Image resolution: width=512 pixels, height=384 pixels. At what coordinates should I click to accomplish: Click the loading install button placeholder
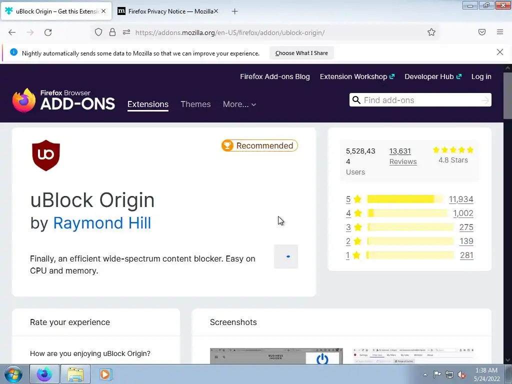(x=286, y=256)
